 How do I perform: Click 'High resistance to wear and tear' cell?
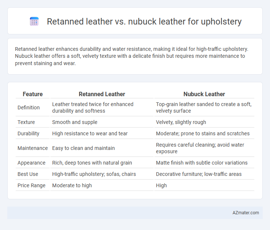102,133
